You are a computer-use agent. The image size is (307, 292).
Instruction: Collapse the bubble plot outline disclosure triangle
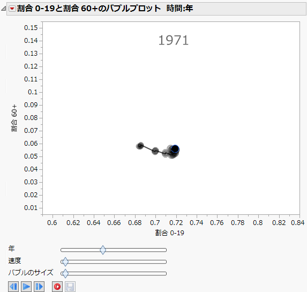coord(4,9)
